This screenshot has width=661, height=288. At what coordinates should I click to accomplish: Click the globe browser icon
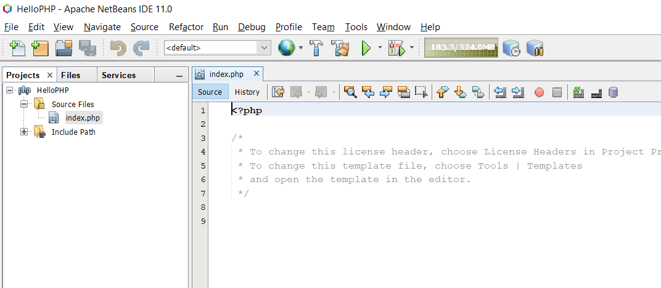coord(286,47)
